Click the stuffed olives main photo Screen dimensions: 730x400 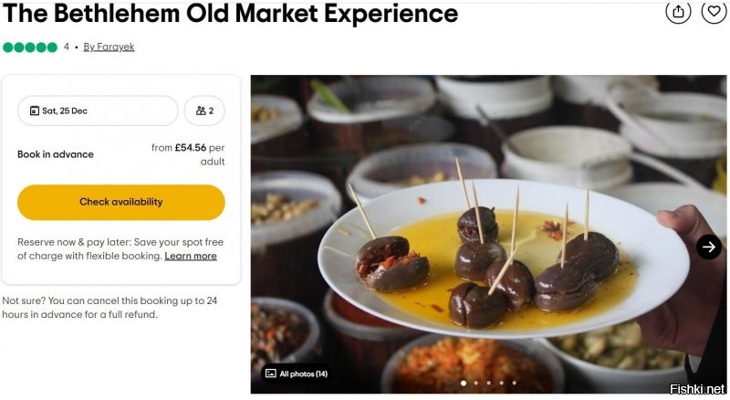point(488,235)
